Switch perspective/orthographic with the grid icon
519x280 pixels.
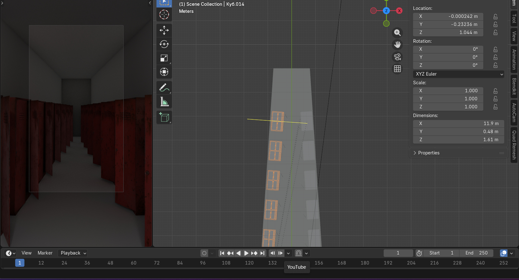coord(398,69)
